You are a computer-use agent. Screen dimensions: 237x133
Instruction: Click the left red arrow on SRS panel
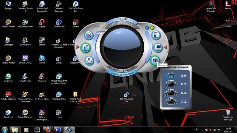(x=78, y=47)
